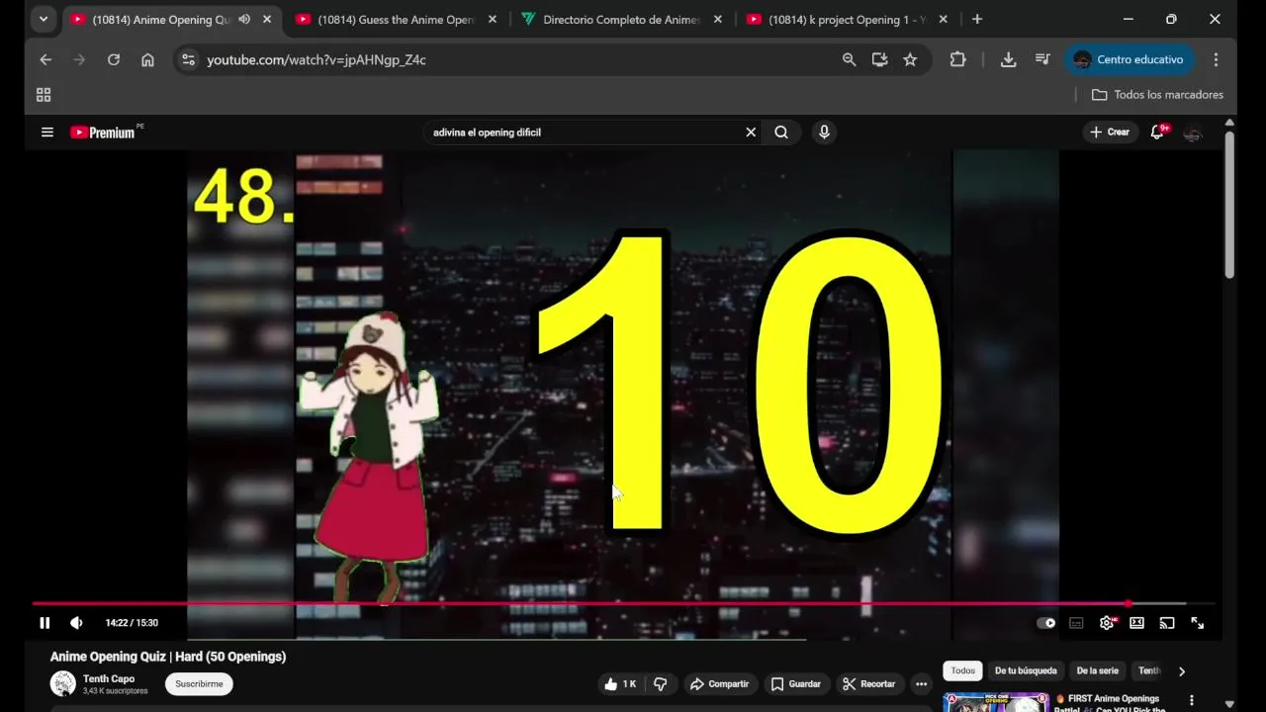Install app icon in address bar
This screenshot has width=1266, height=712.
click(879, 60)
